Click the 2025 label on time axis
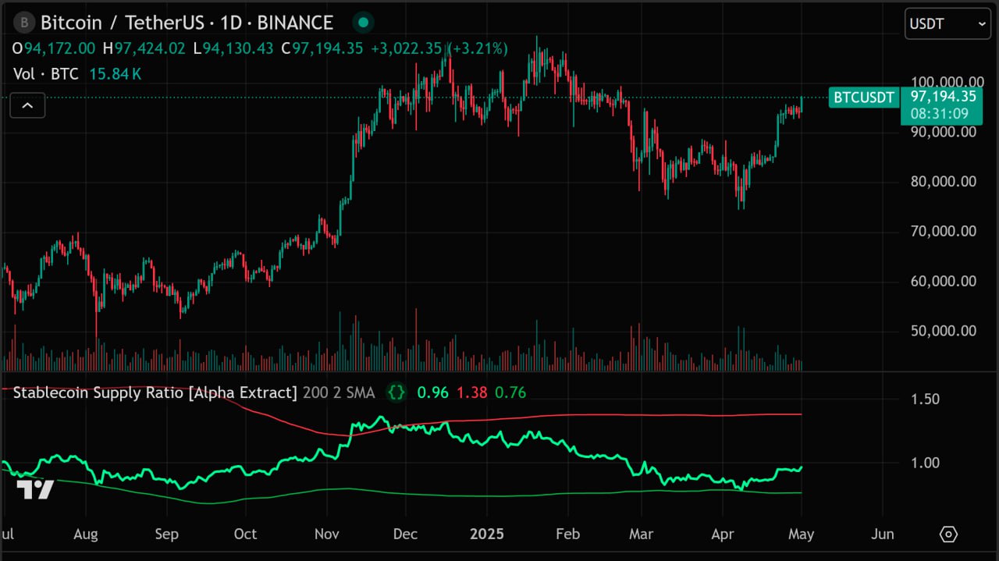Image resolution: width=999 pixels, height=561 pixels. point(487,534)
